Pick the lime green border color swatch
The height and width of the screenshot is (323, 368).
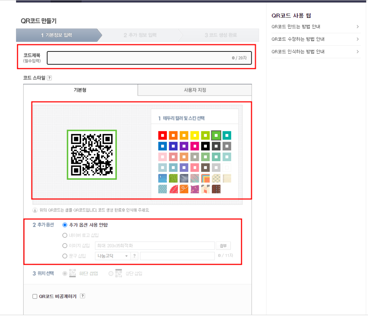coord(205,136)
